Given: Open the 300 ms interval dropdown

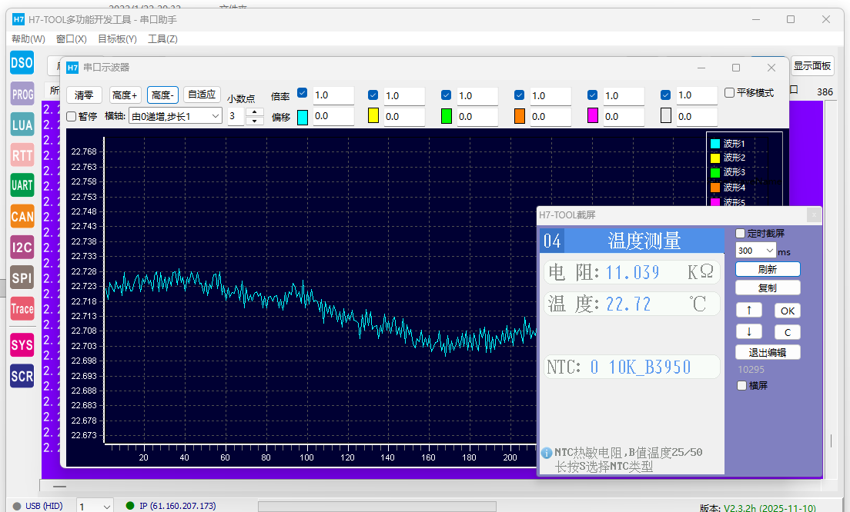Looking at the screenshot, I should (756, 251).
